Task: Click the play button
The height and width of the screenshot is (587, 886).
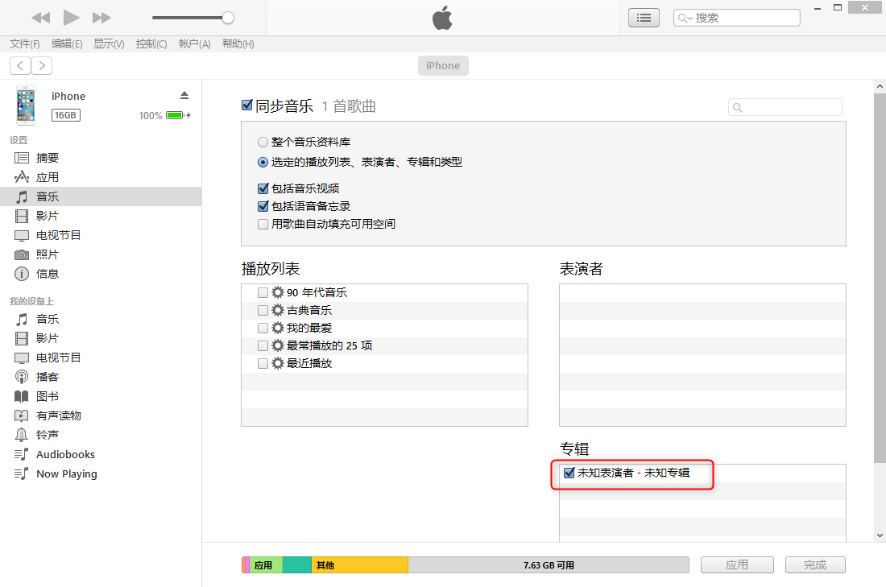Action: 71,18
